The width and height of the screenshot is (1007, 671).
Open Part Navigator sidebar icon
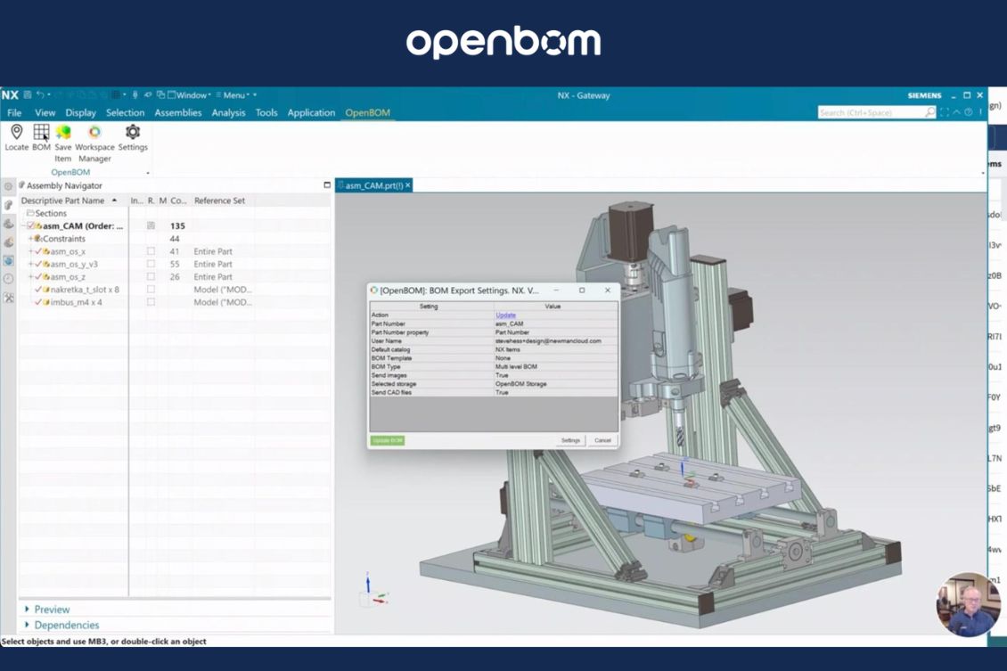pos(8,224)
